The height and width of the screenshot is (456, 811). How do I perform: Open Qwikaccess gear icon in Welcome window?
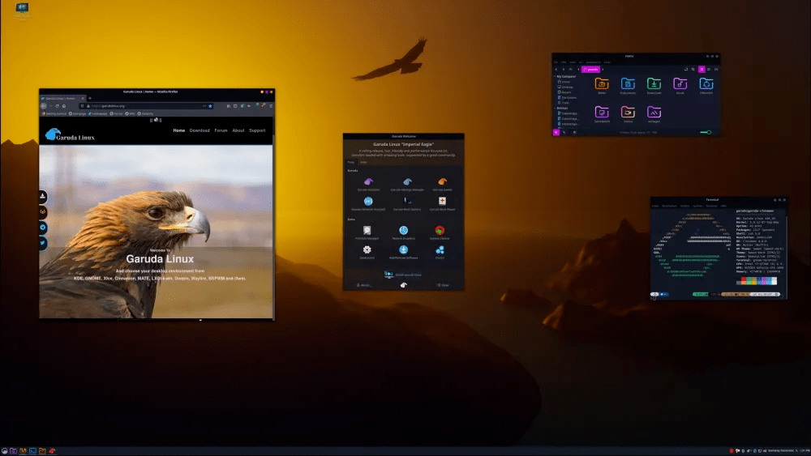367,250
